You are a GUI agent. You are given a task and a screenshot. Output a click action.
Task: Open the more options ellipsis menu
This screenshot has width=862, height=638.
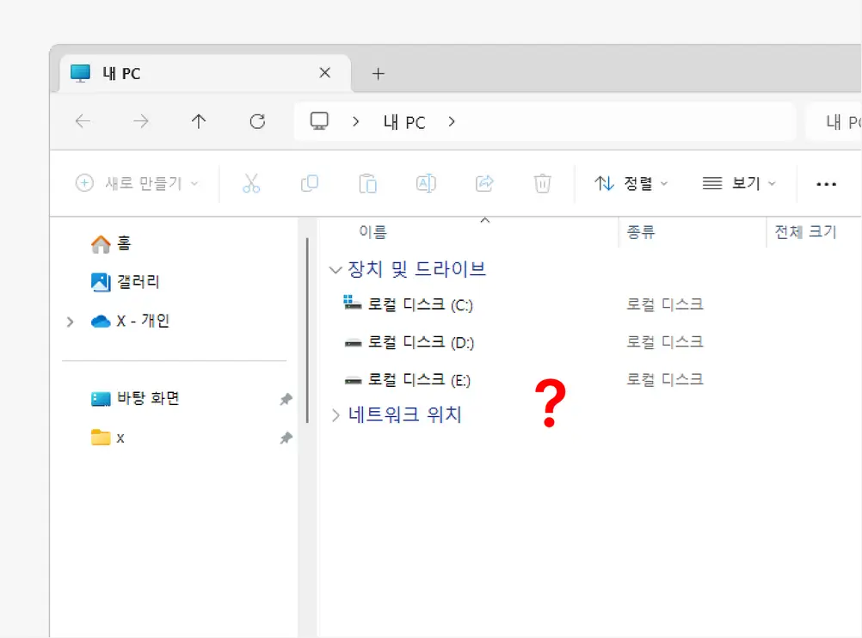coord(827,183)
